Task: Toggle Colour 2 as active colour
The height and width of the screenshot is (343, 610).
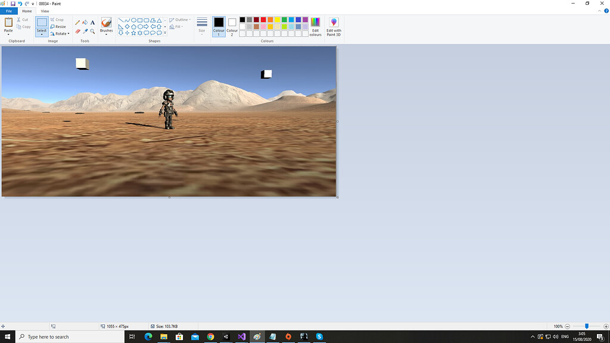Action: 232,25
